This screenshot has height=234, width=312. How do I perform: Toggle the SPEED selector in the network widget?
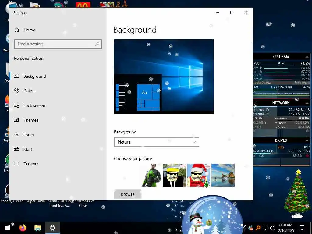[x=281, y=119]
